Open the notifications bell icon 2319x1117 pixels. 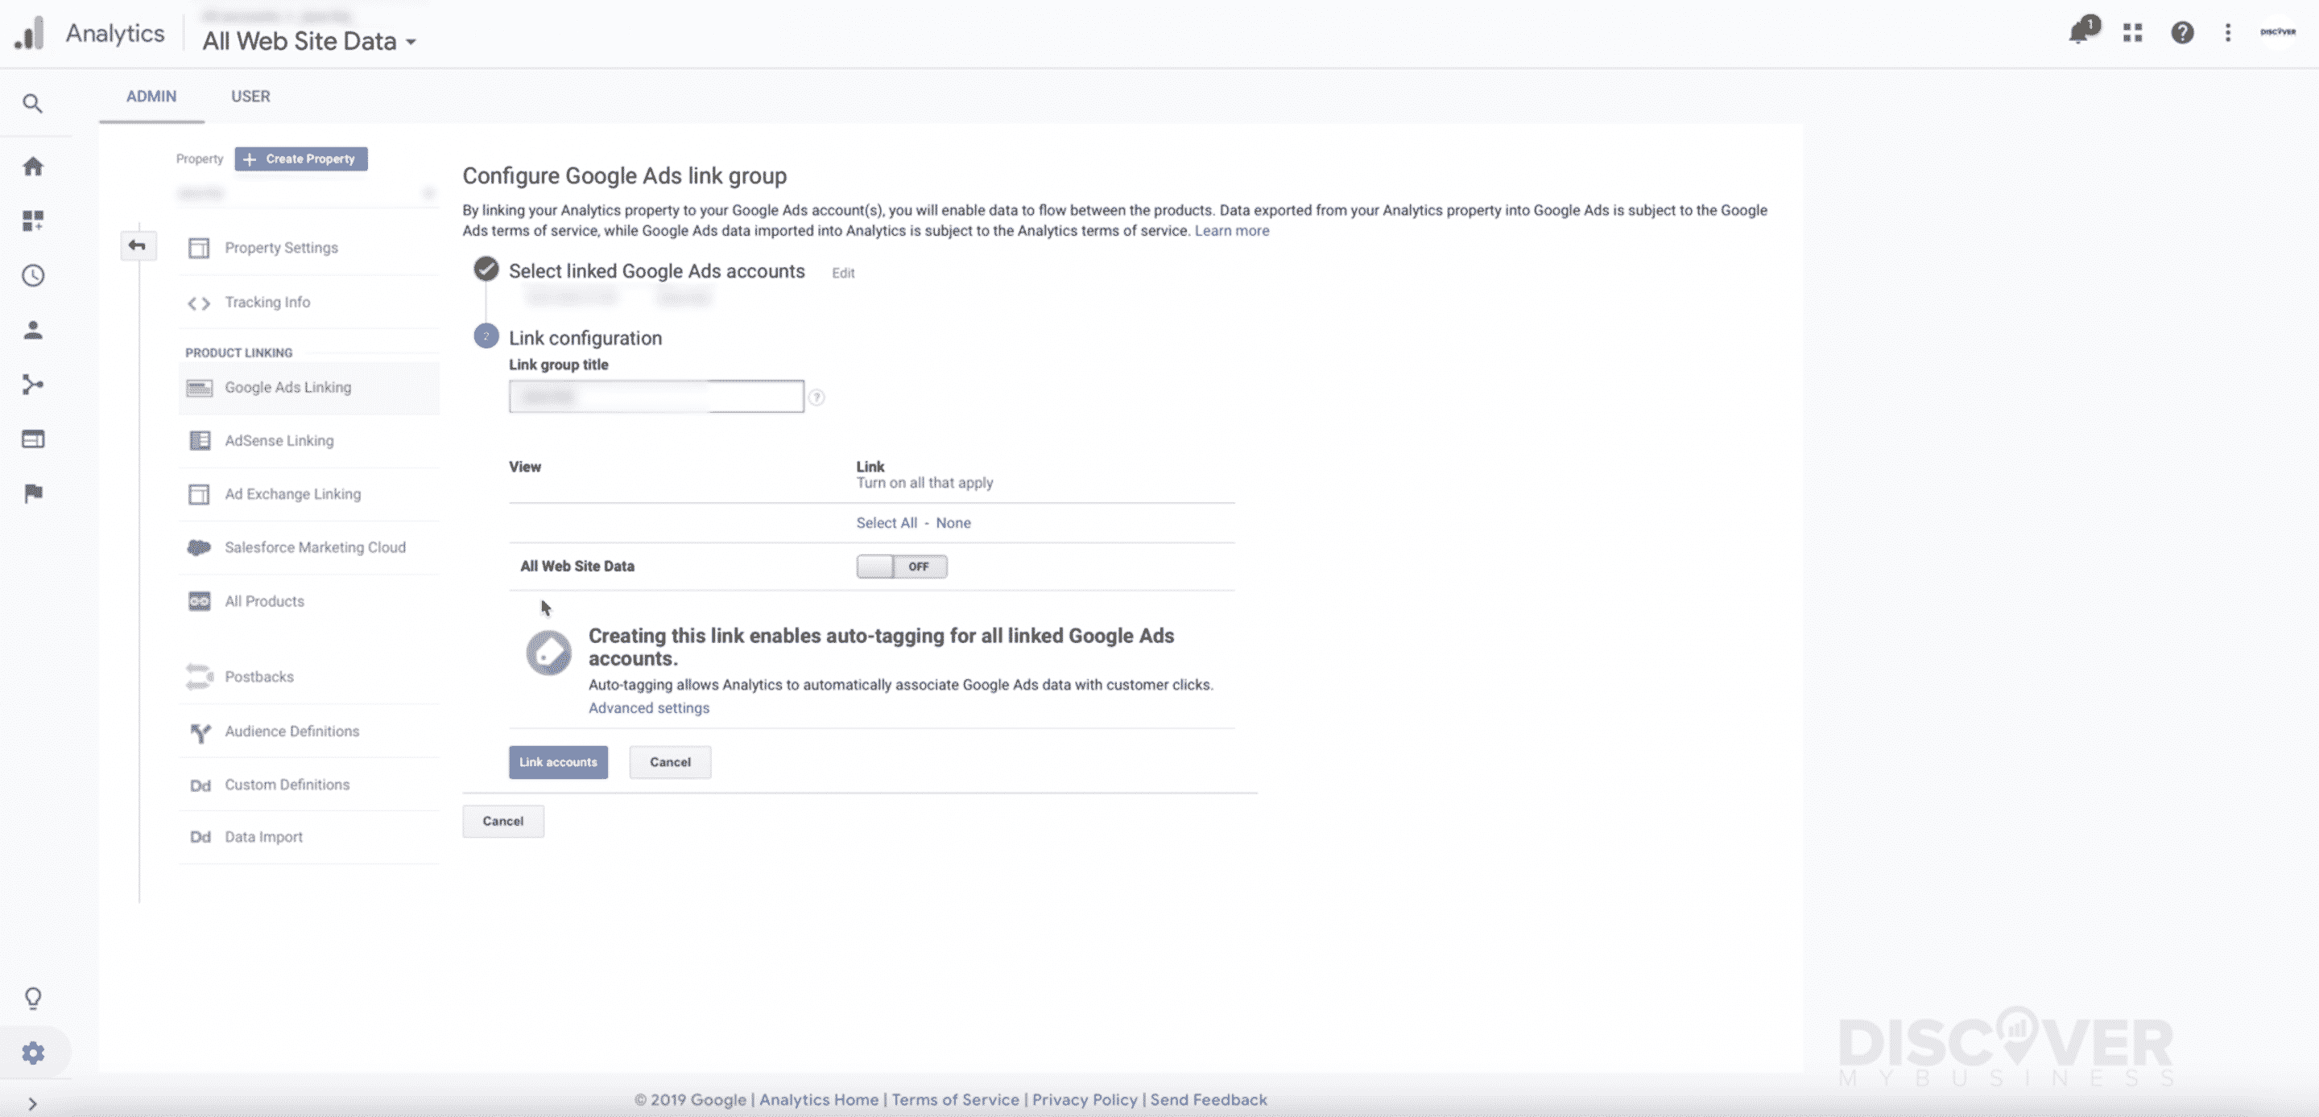pyautogui.click(x=2078, y=33)
